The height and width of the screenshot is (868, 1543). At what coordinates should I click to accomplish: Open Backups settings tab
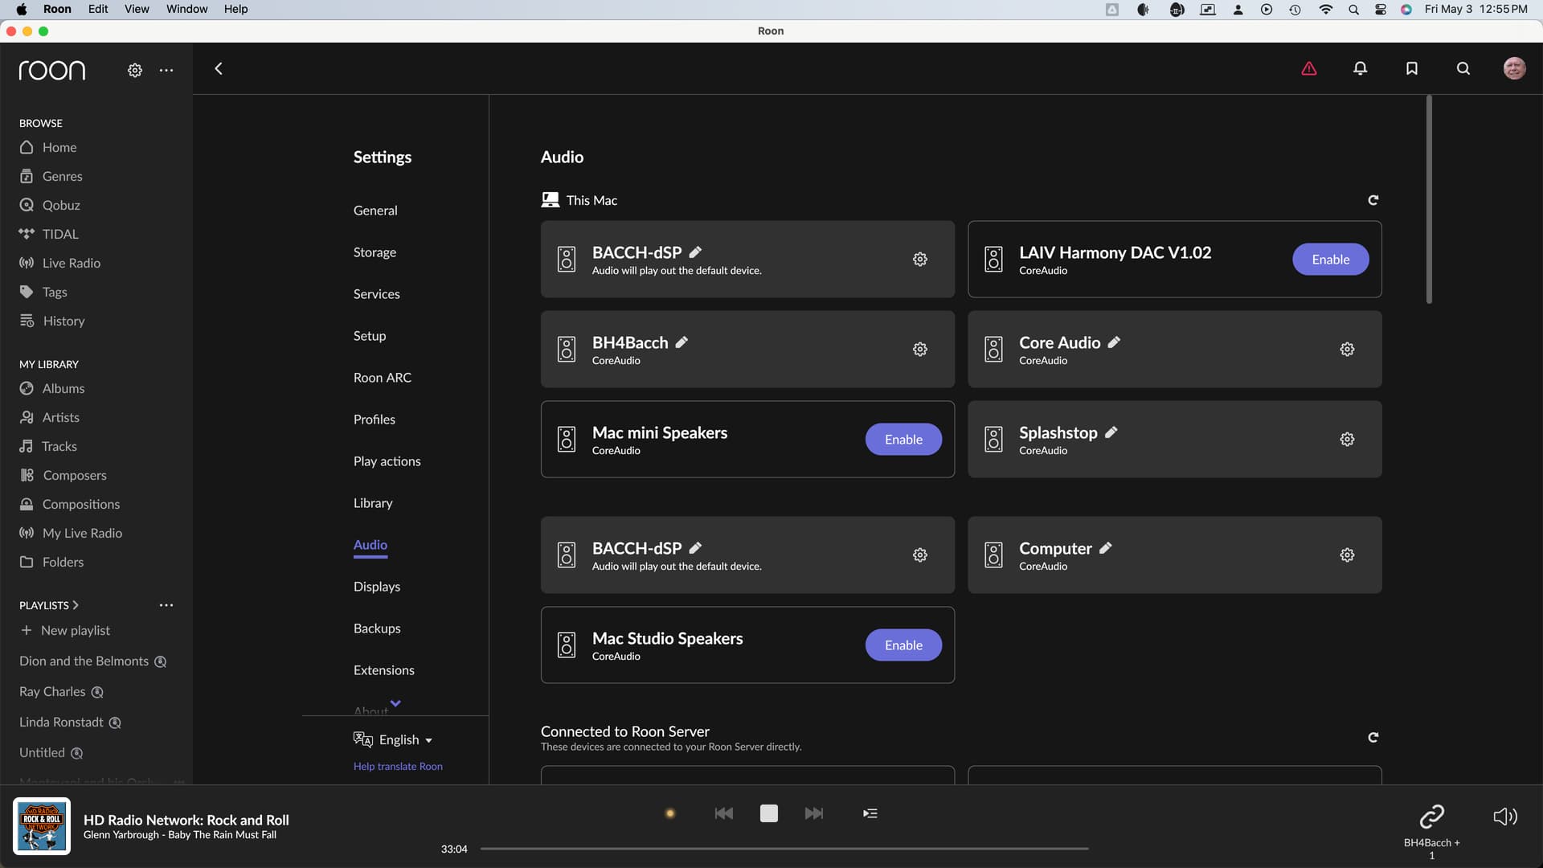377,628
